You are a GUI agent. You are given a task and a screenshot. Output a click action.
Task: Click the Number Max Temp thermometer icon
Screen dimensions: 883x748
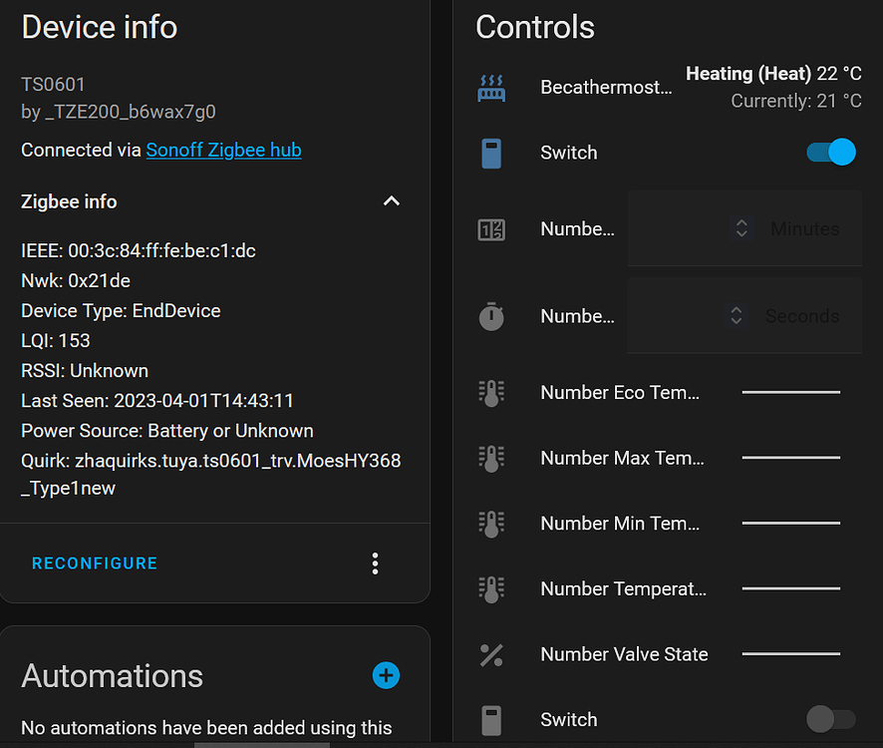(x=491, y=458)
